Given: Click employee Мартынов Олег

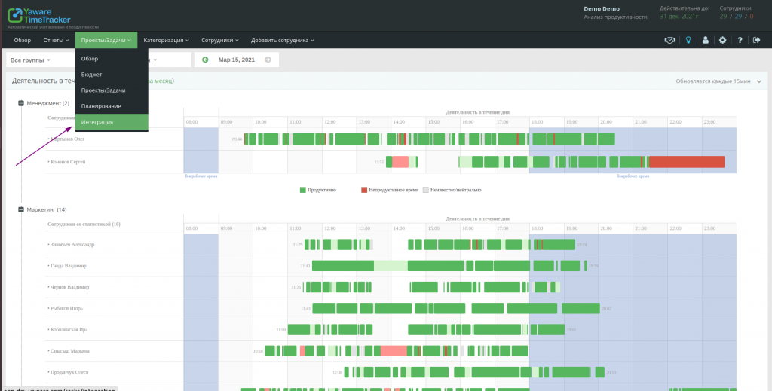Looking at the screenshot, I should 66,139.
